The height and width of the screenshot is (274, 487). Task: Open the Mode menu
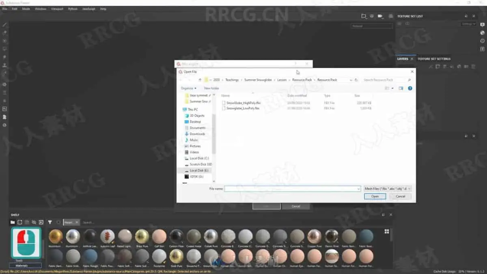point(26,9)
